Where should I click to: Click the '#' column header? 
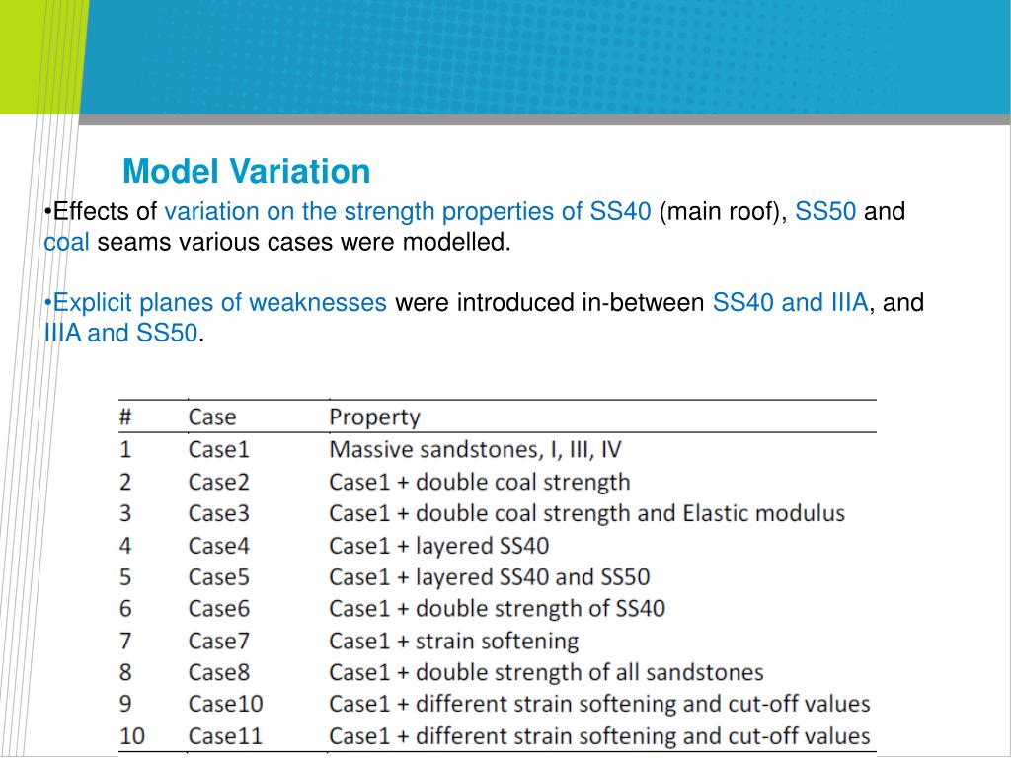(125, 417)
